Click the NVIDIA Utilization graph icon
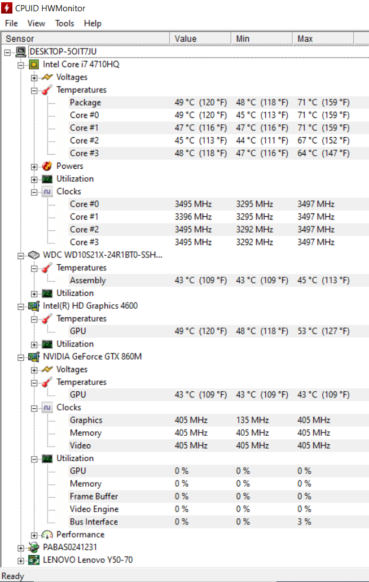This screenshot has height=582, width=369. click(x=47, y=458)
